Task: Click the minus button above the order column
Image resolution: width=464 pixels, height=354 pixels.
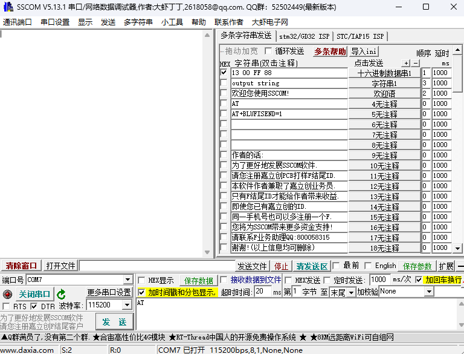Action: (416, 63)
